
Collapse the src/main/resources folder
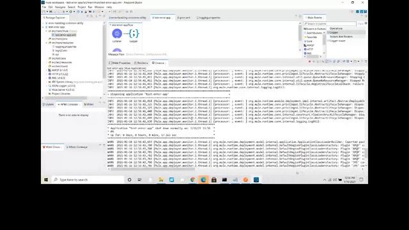pyautogui.click(x=47, y=43)
